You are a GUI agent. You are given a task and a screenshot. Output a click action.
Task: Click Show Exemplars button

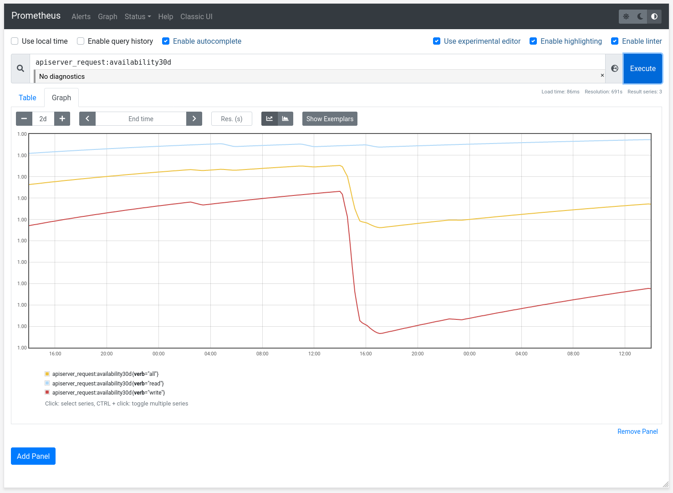tap(330, 118)
